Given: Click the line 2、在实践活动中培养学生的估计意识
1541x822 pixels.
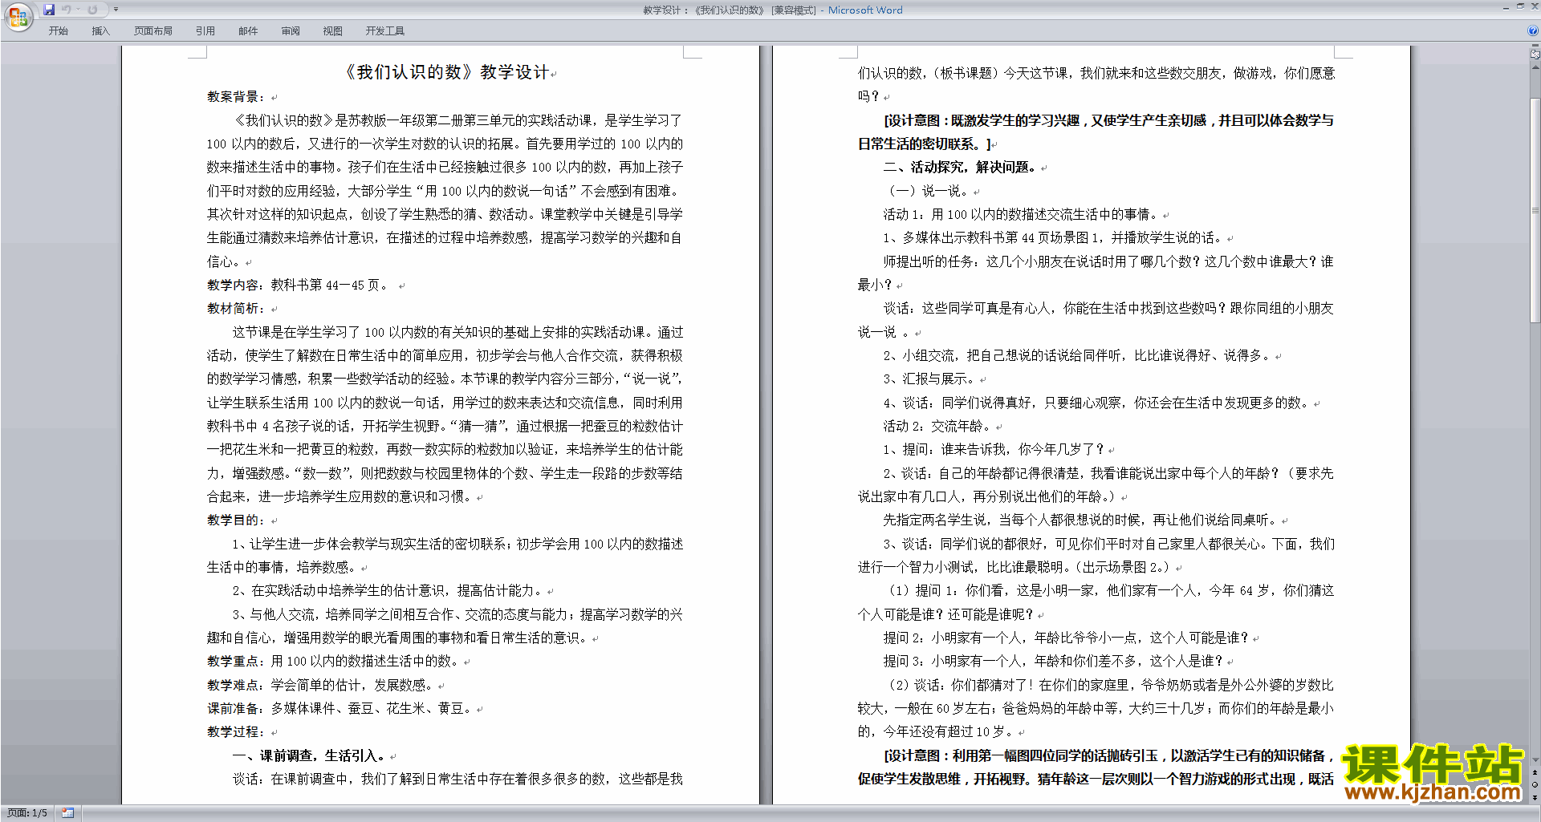Looking at the screenshot, I should pos(388,591).
